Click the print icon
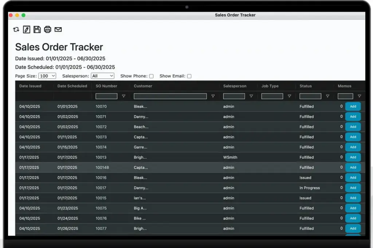This screenshot has height=248, width=373. point(48,30)
